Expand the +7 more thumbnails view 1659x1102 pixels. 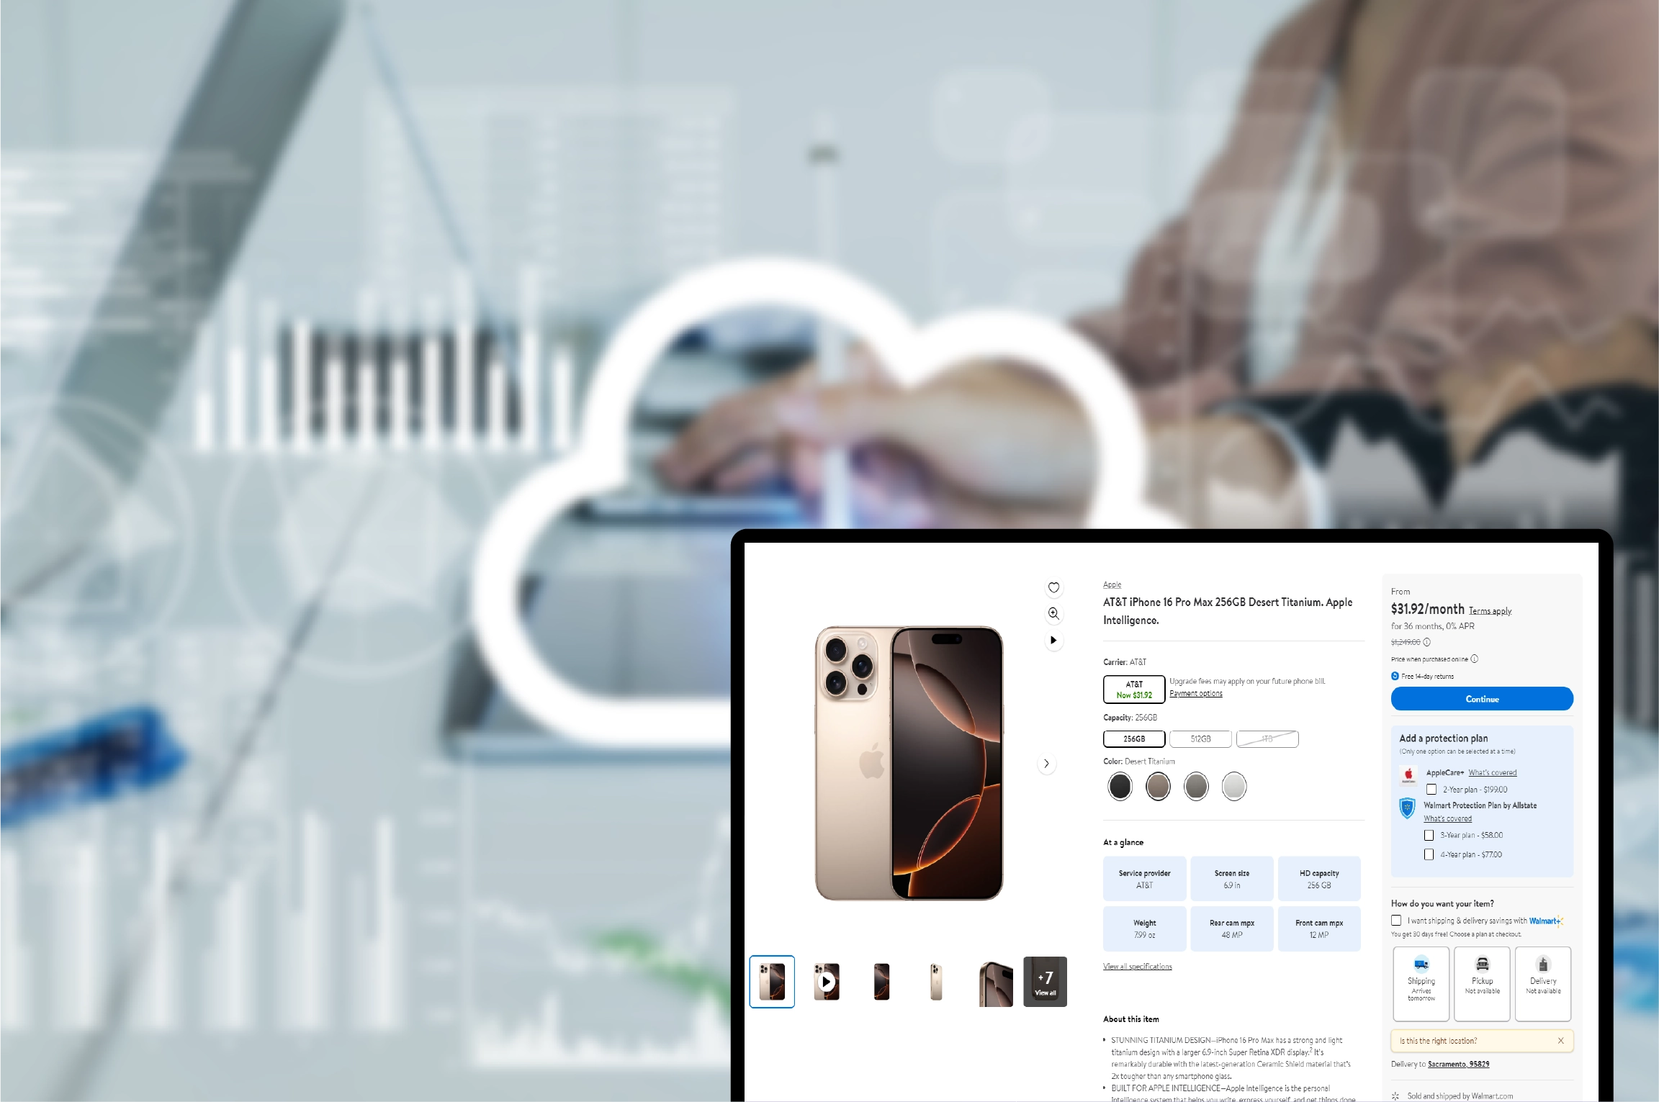click(x=1044, y=982)
